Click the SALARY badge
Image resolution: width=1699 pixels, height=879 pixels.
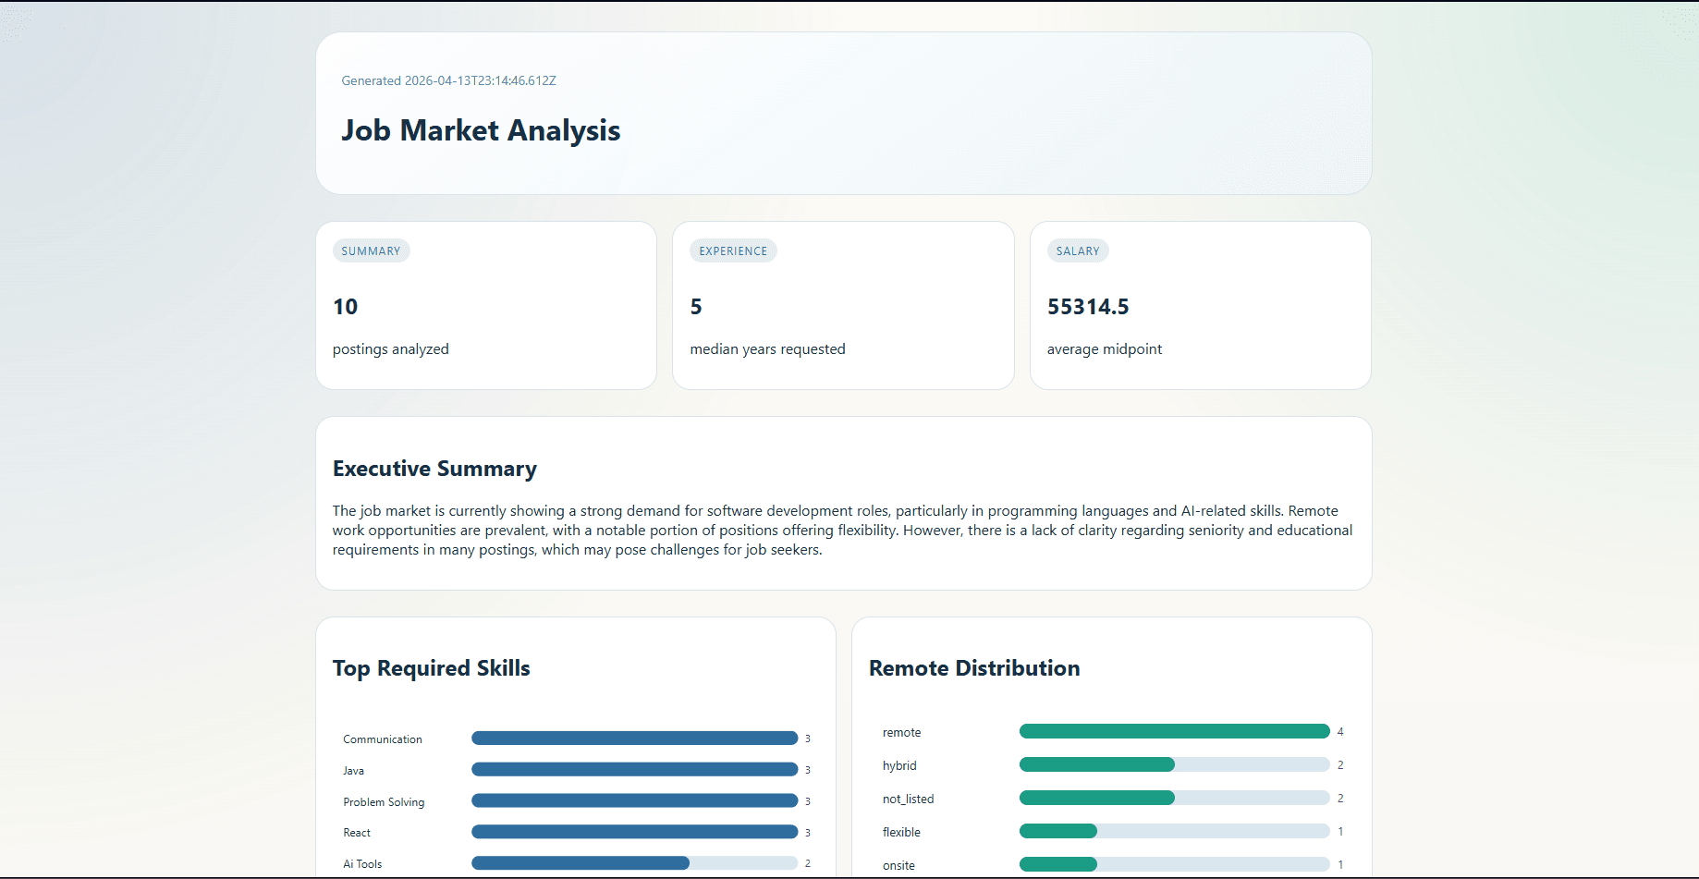tap(1078, 250)
